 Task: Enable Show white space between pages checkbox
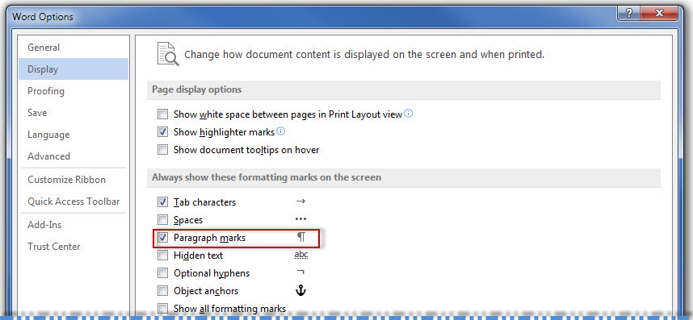[x=163, y=114]
